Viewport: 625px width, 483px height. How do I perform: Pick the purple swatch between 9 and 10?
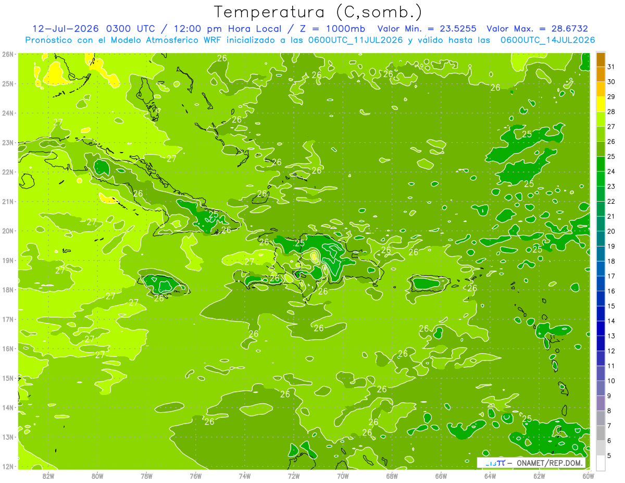click(601, 388)
